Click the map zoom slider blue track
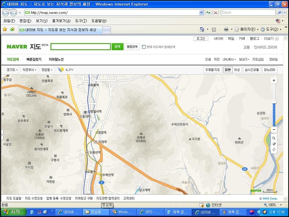 tap(274, 115)
